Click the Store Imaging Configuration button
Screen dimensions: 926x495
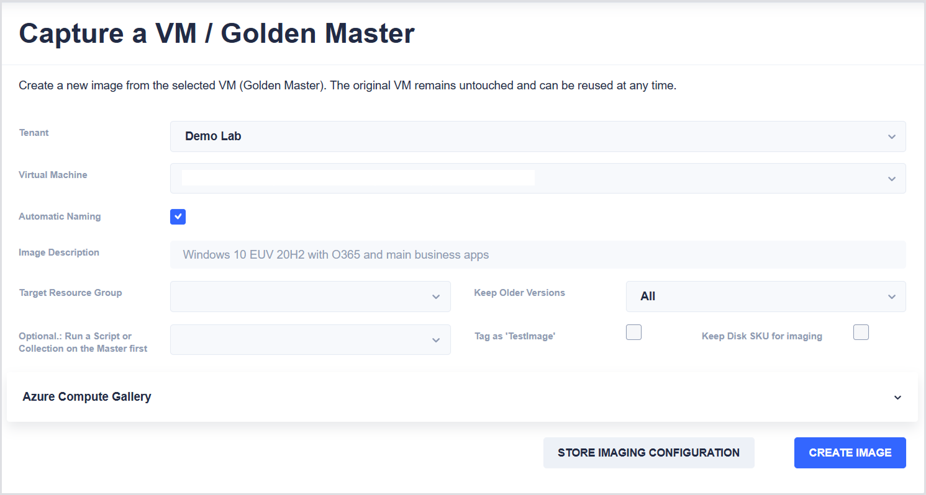point(649,453)
